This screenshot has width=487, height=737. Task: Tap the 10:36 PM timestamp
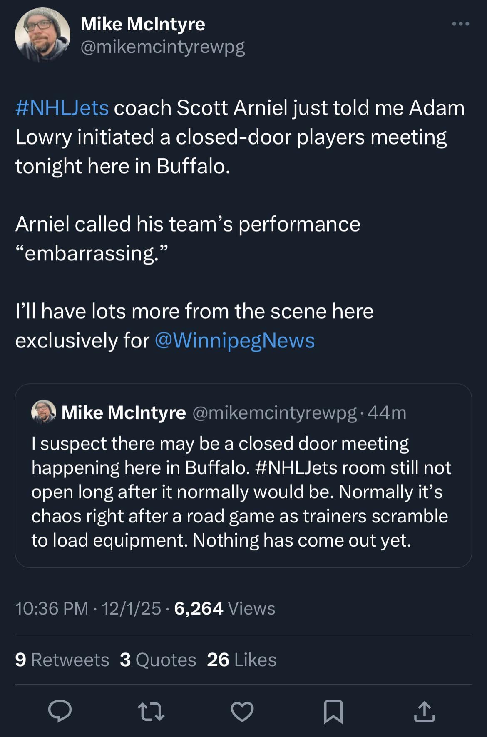pos(52,608)
